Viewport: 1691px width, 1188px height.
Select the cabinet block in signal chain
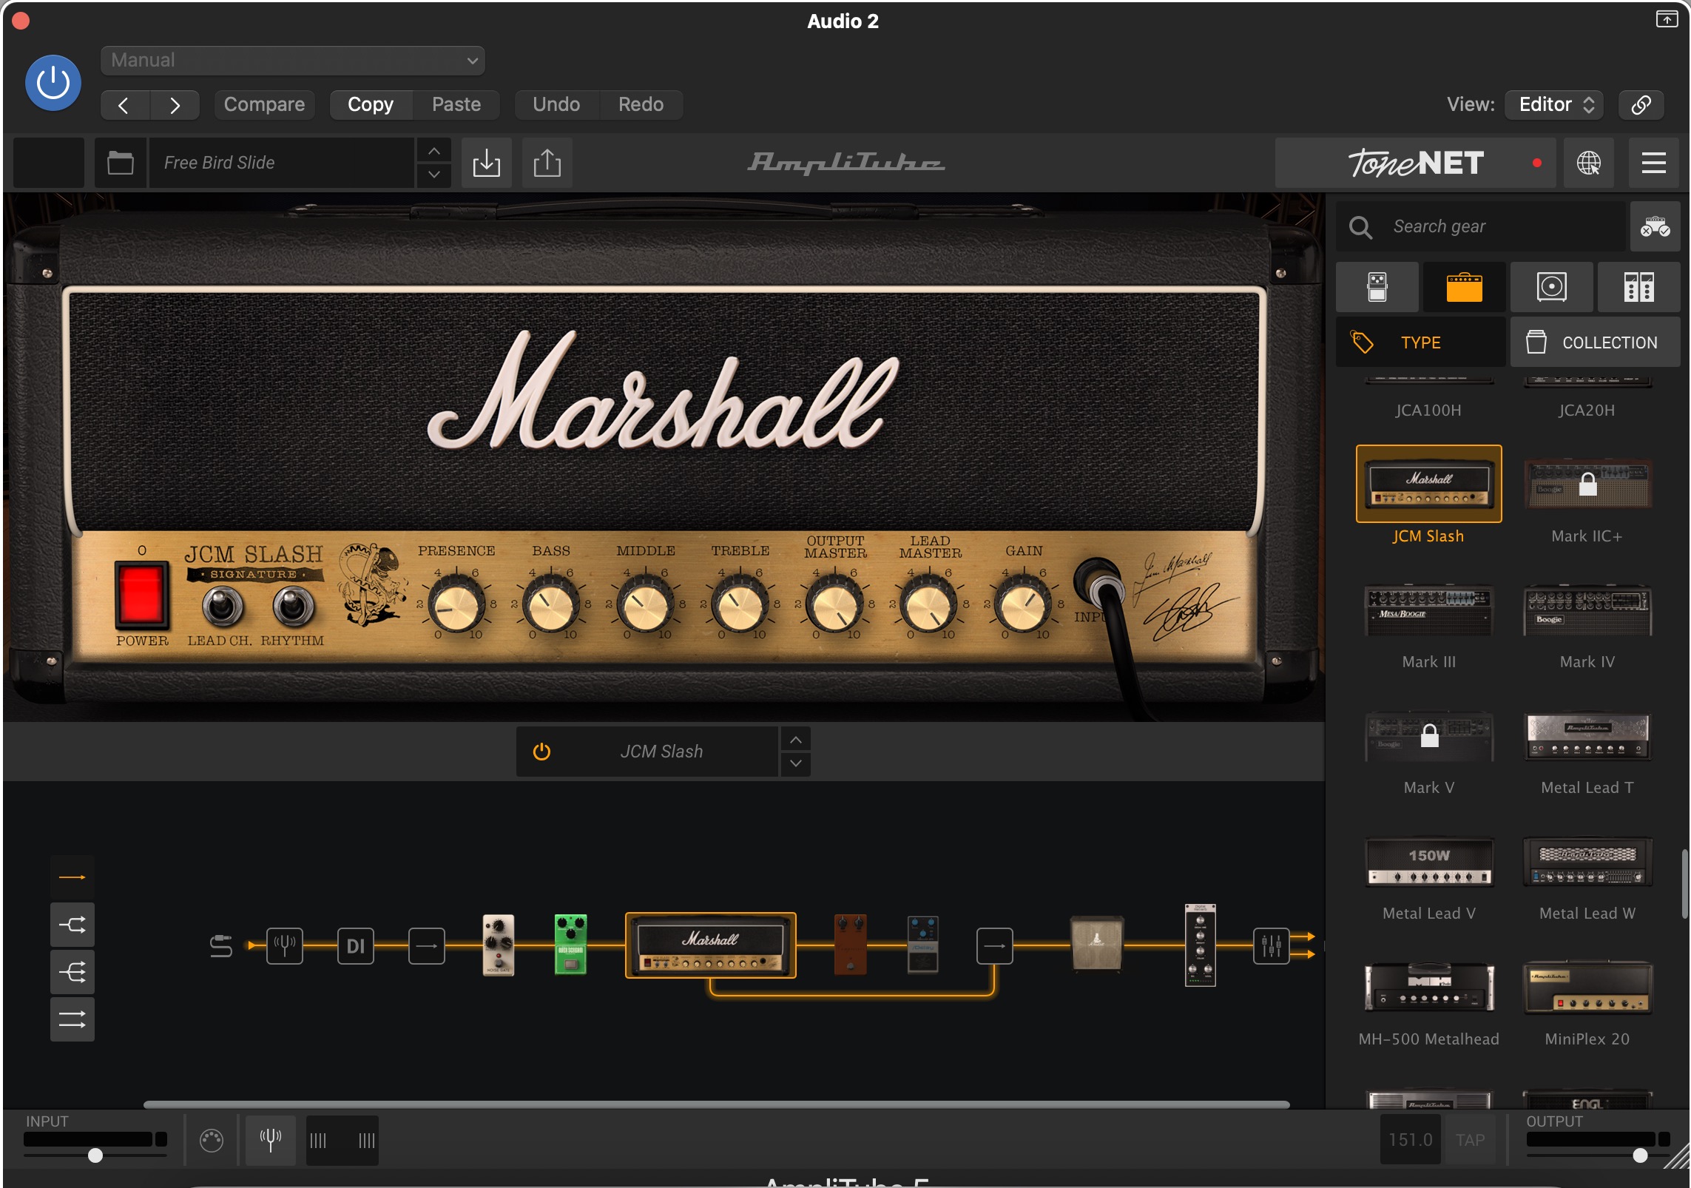(x=1097, y=944)
